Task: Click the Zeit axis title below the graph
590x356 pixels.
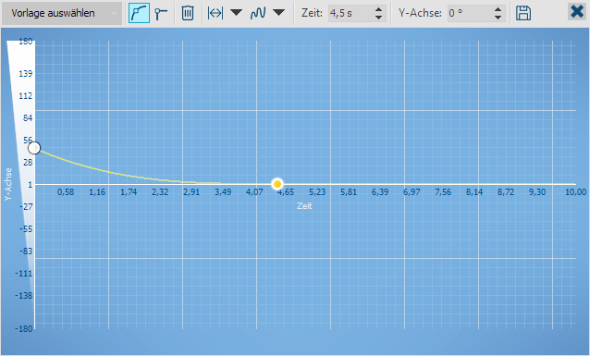Action: (304, 205)
